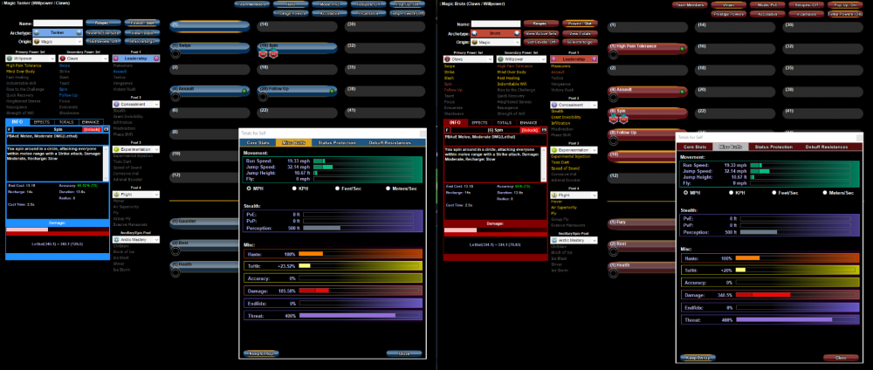
Task: Click empty slot under (4) Assault in Tanker window
Action: pos(176,97)
